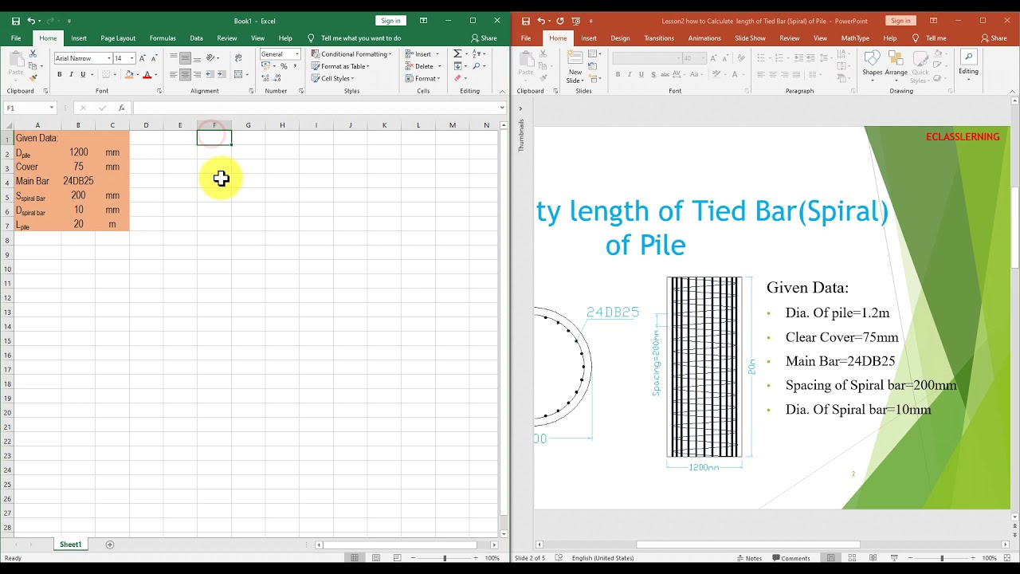
Task: Start presentation from beginning in PowerPoint toolbar
Action: pyautogui.click(x=576, y=21)
